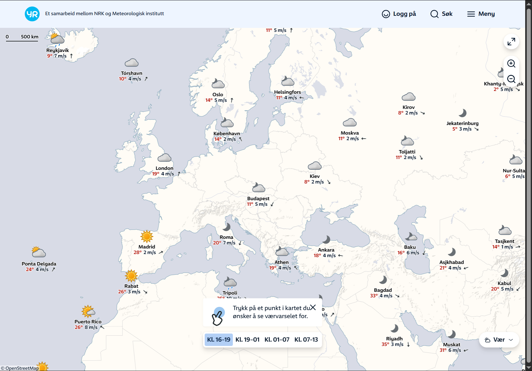Click the Baku weather icon
The width and height of the screenshot is (532, 371).
click(x=411, y=237)
